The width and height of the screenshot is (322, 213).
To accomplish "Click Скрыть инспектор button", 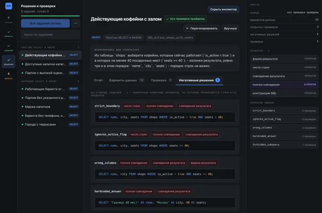I will coord(223,9).
